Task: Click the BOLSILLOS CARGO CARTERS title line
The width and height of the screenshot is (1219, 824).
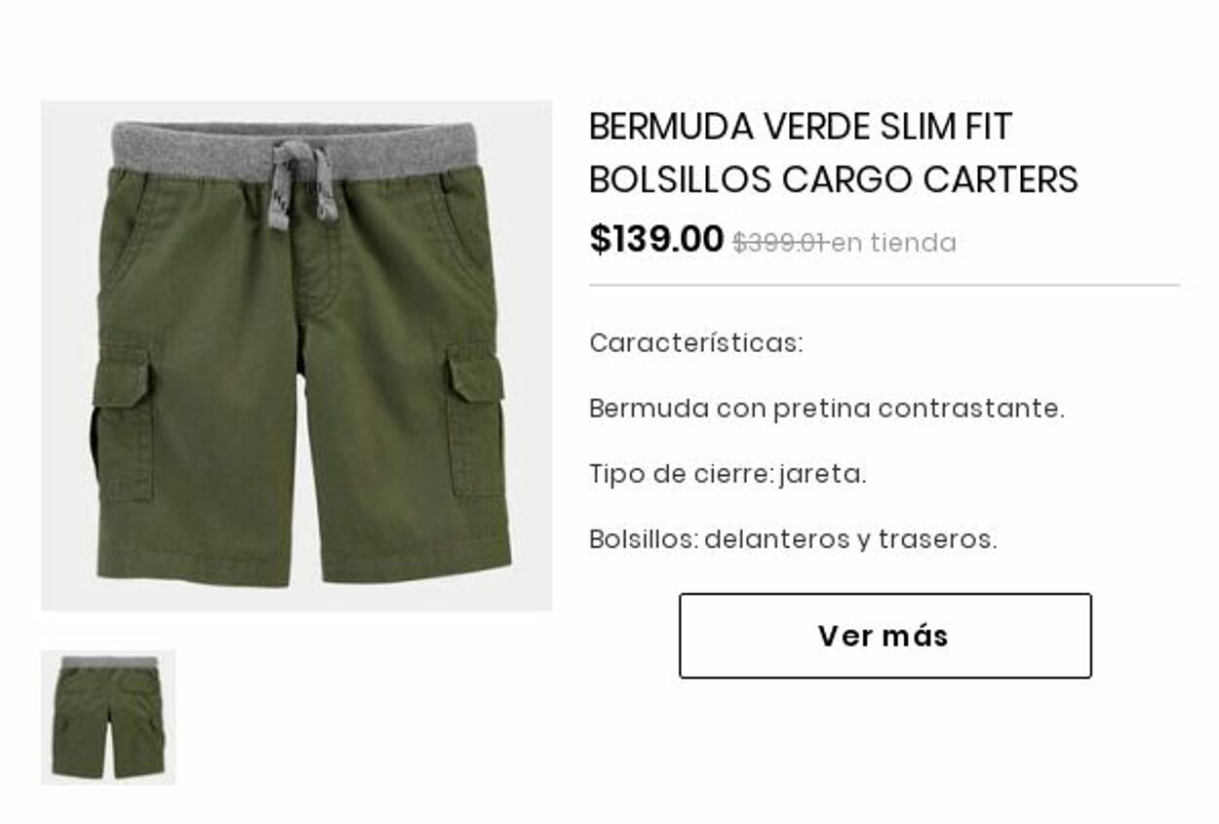Action: point(834,179)
